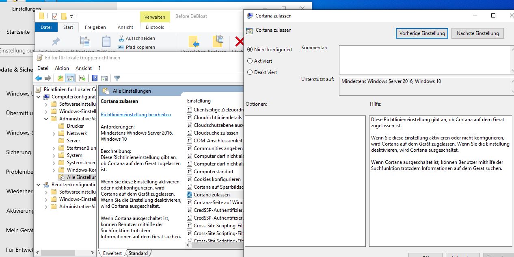The height and width of the screenshot is (257, 514).
Task: Click the Drucker folder icon in tree
Action: [x=61, y=126]
